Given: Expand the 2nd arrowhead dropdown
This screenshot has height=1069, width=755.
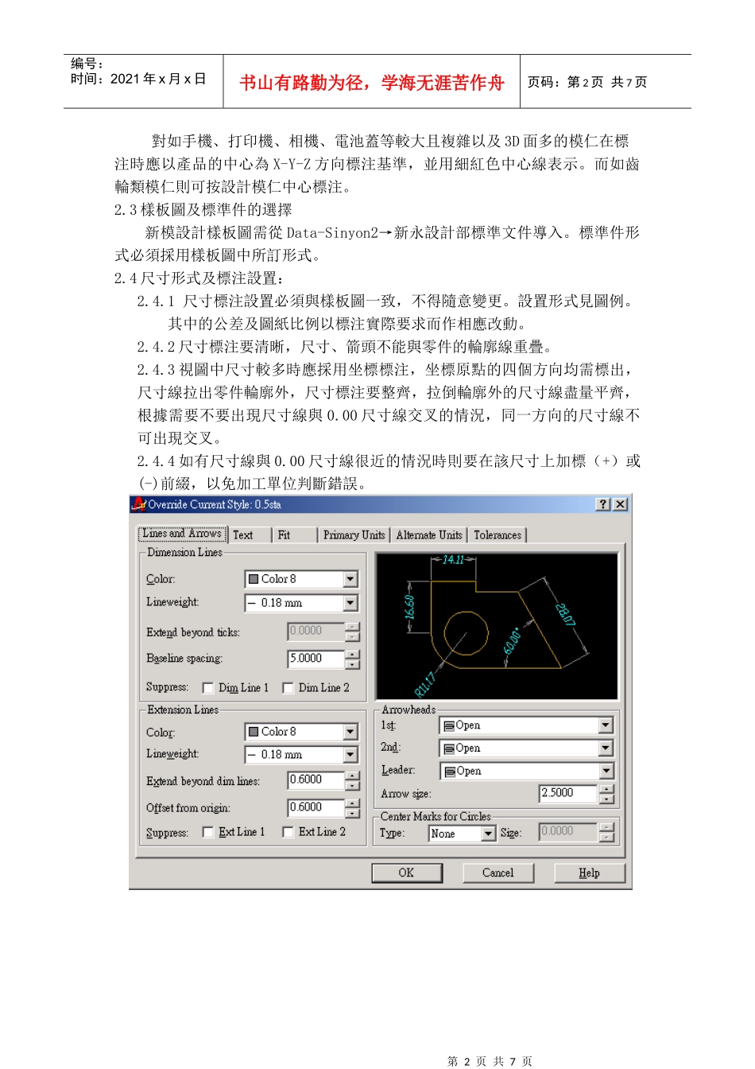Looking at the screenshot, I should (x=606, y=748).
